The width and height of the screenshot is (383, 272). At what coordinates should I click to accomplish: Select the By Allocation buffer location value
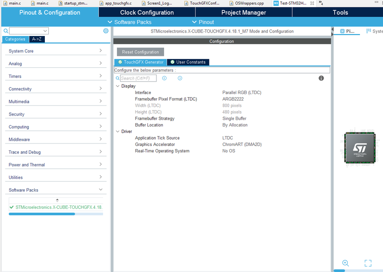235,125
